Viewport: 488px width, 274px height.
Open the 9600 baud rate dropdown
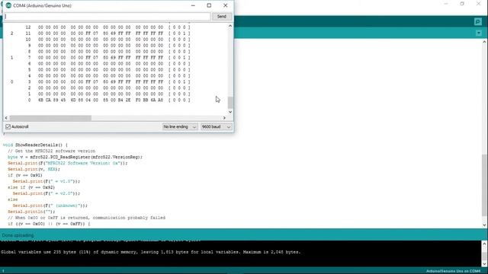click(216, 127)
